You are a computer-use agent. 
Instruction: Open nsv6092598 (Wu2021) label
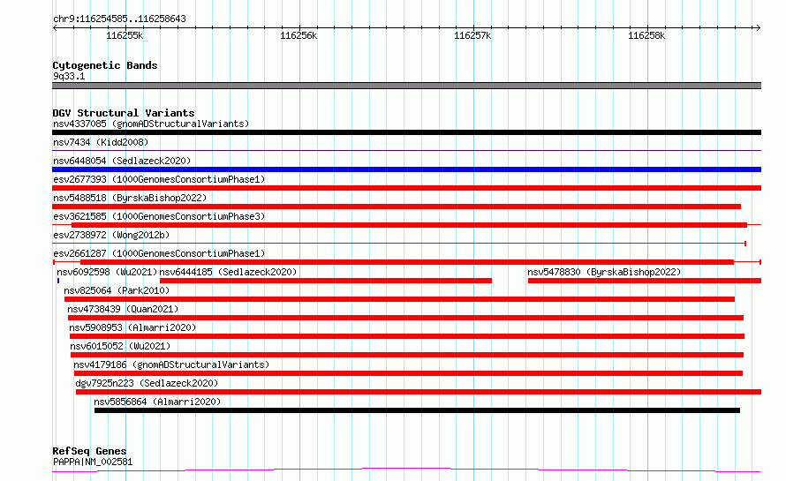point(107,272)
